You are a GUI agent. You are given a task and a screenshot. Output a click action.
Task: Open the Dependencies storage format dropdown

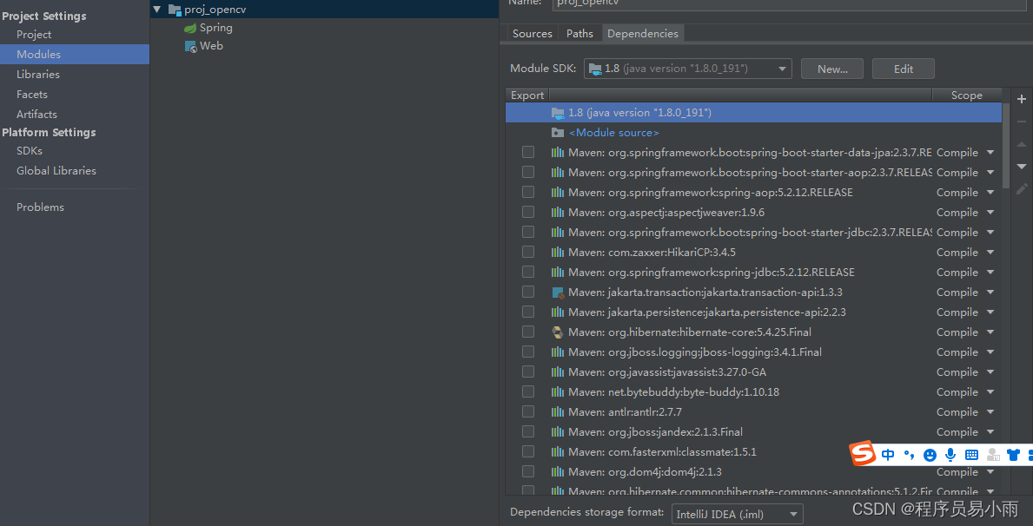(738, 514)
